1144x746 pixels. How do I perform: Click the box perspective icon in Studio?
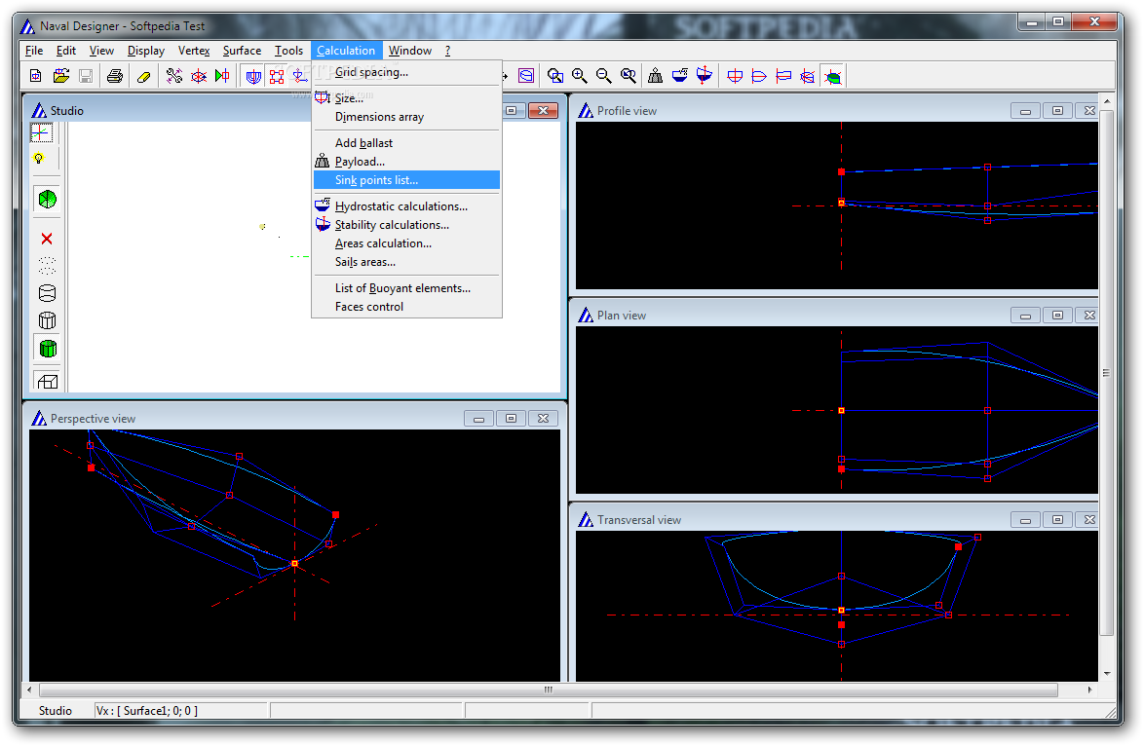tap(47, 381)
